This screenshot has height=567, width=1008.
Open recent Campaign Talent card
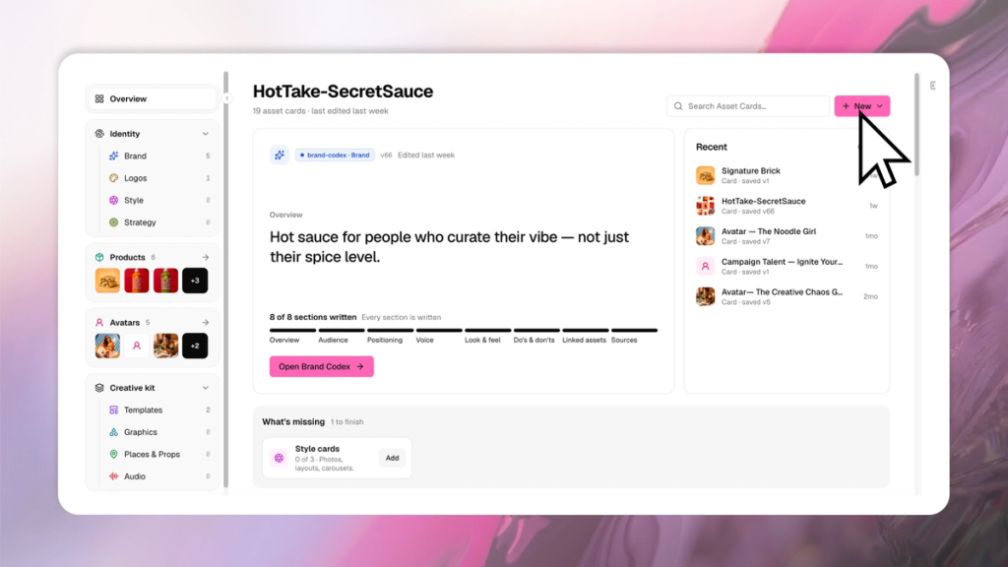(787, 266)
